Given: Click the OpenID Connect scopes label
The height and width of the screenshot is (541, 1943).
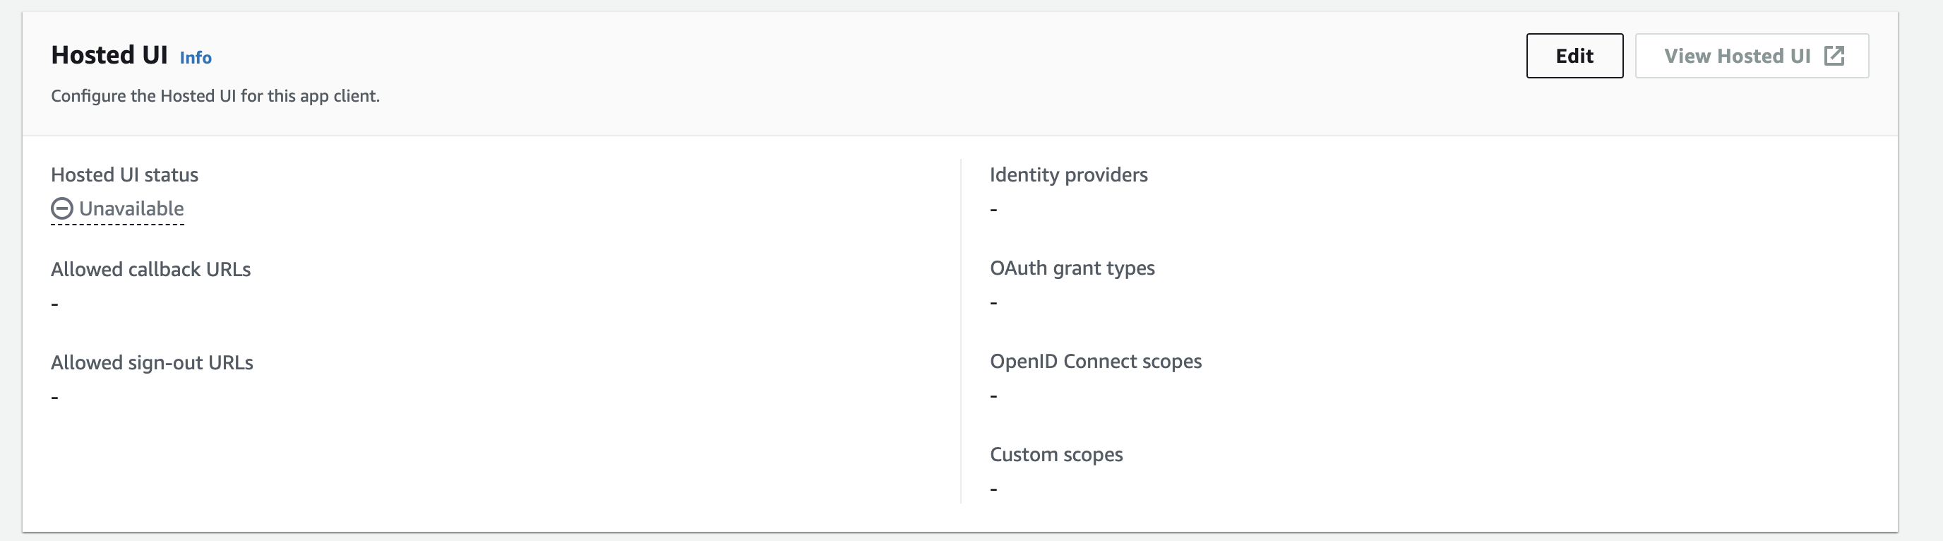Looking at the screenshot, I should click(1095, 362).
